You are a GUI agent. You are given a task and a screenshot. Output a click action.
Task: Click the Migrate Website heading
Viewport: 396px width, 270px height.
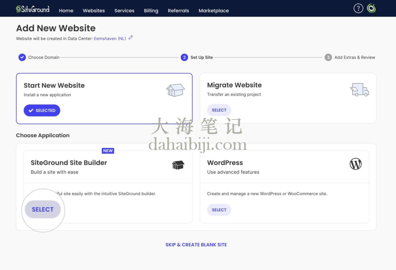tap(235, 85)
